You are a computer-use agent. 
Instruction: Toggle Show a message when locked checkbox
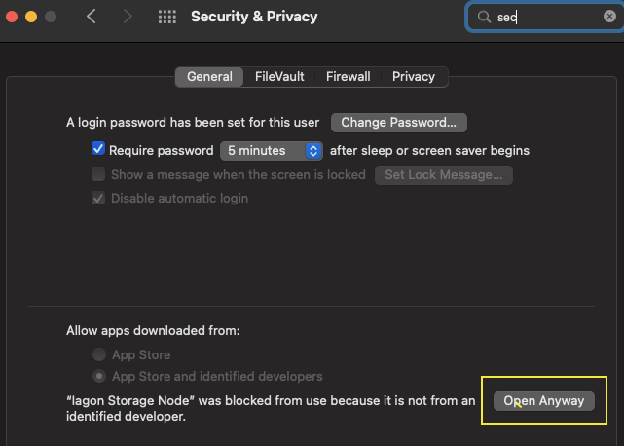[98, 174]
